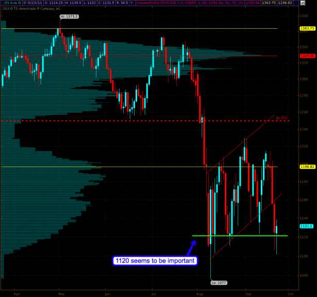Click the 1196.82 value in header bar
This screenshot has width=317, height=297.
(285, 3)
